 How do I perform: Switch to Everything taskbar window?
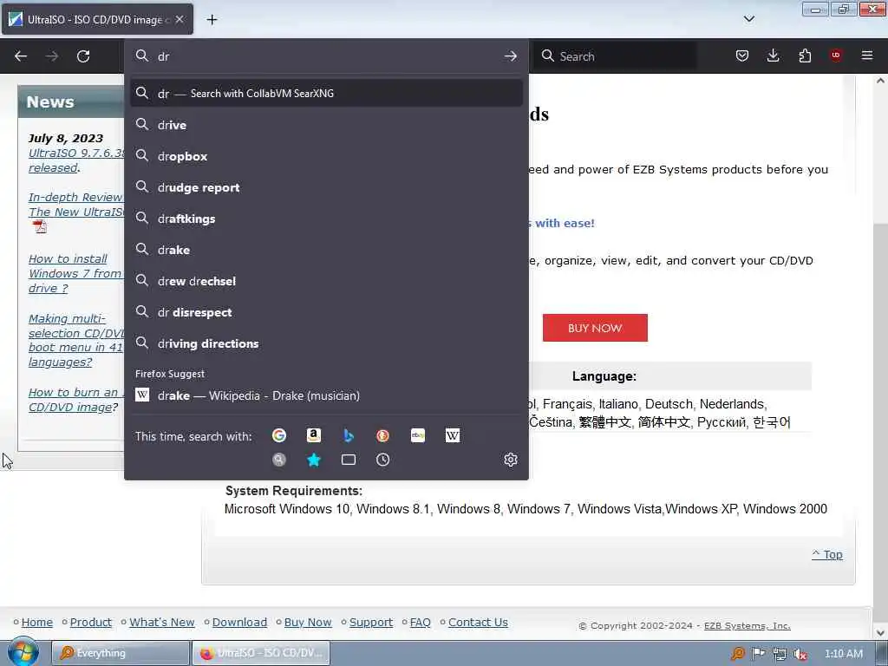pyautogui.click(x=120, y=653)
